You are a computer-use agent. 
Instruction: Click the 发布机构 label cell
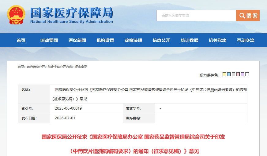coord(139,118)
